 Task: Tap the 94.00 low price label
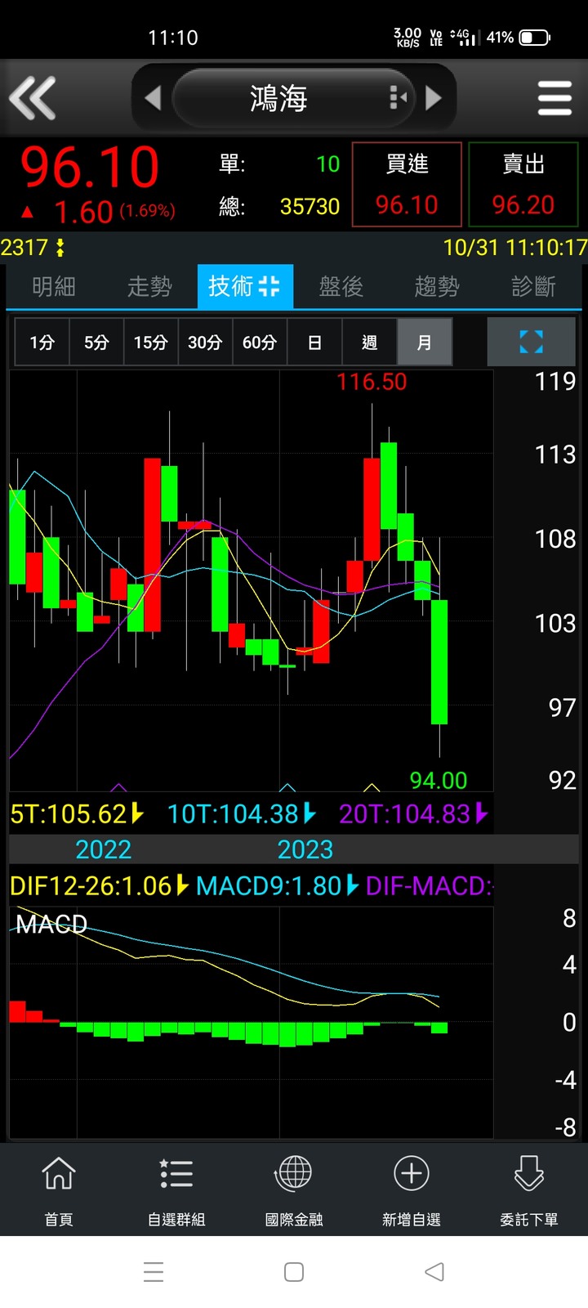point(439,780)
